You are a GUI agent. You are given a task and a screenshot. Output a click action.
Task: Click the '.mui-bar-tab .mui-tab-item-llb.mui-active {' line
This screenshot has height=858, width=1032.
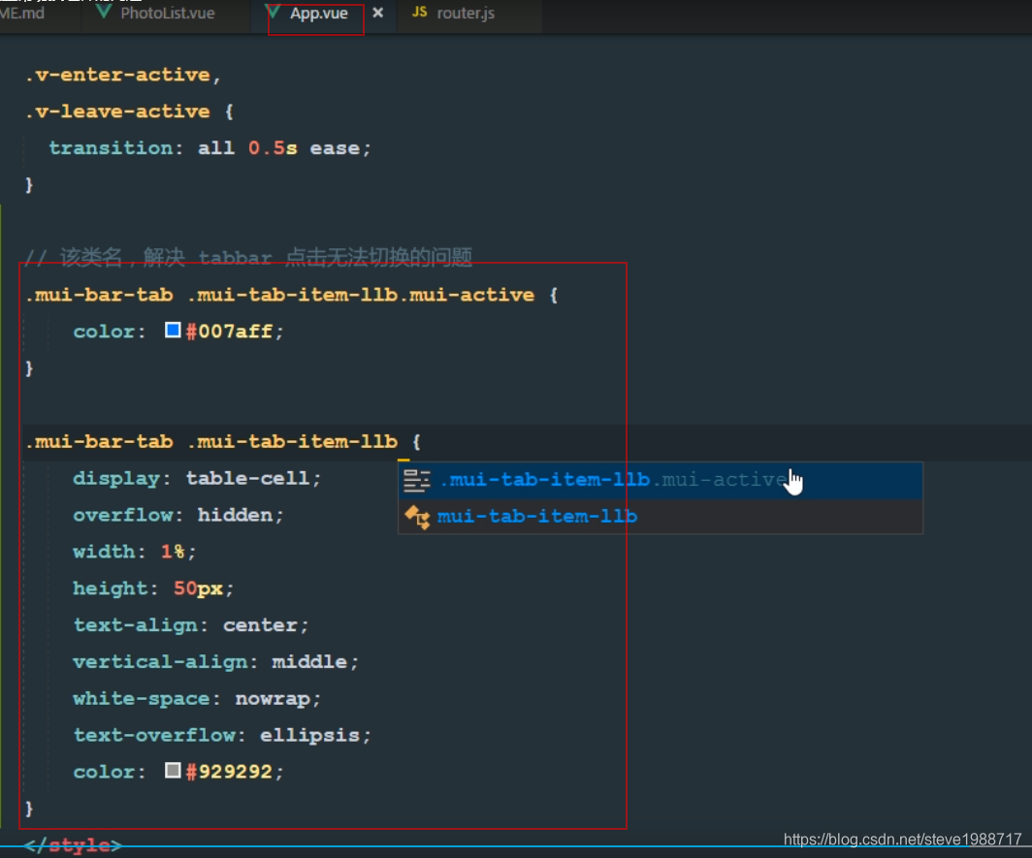click(x=292, y=295)
